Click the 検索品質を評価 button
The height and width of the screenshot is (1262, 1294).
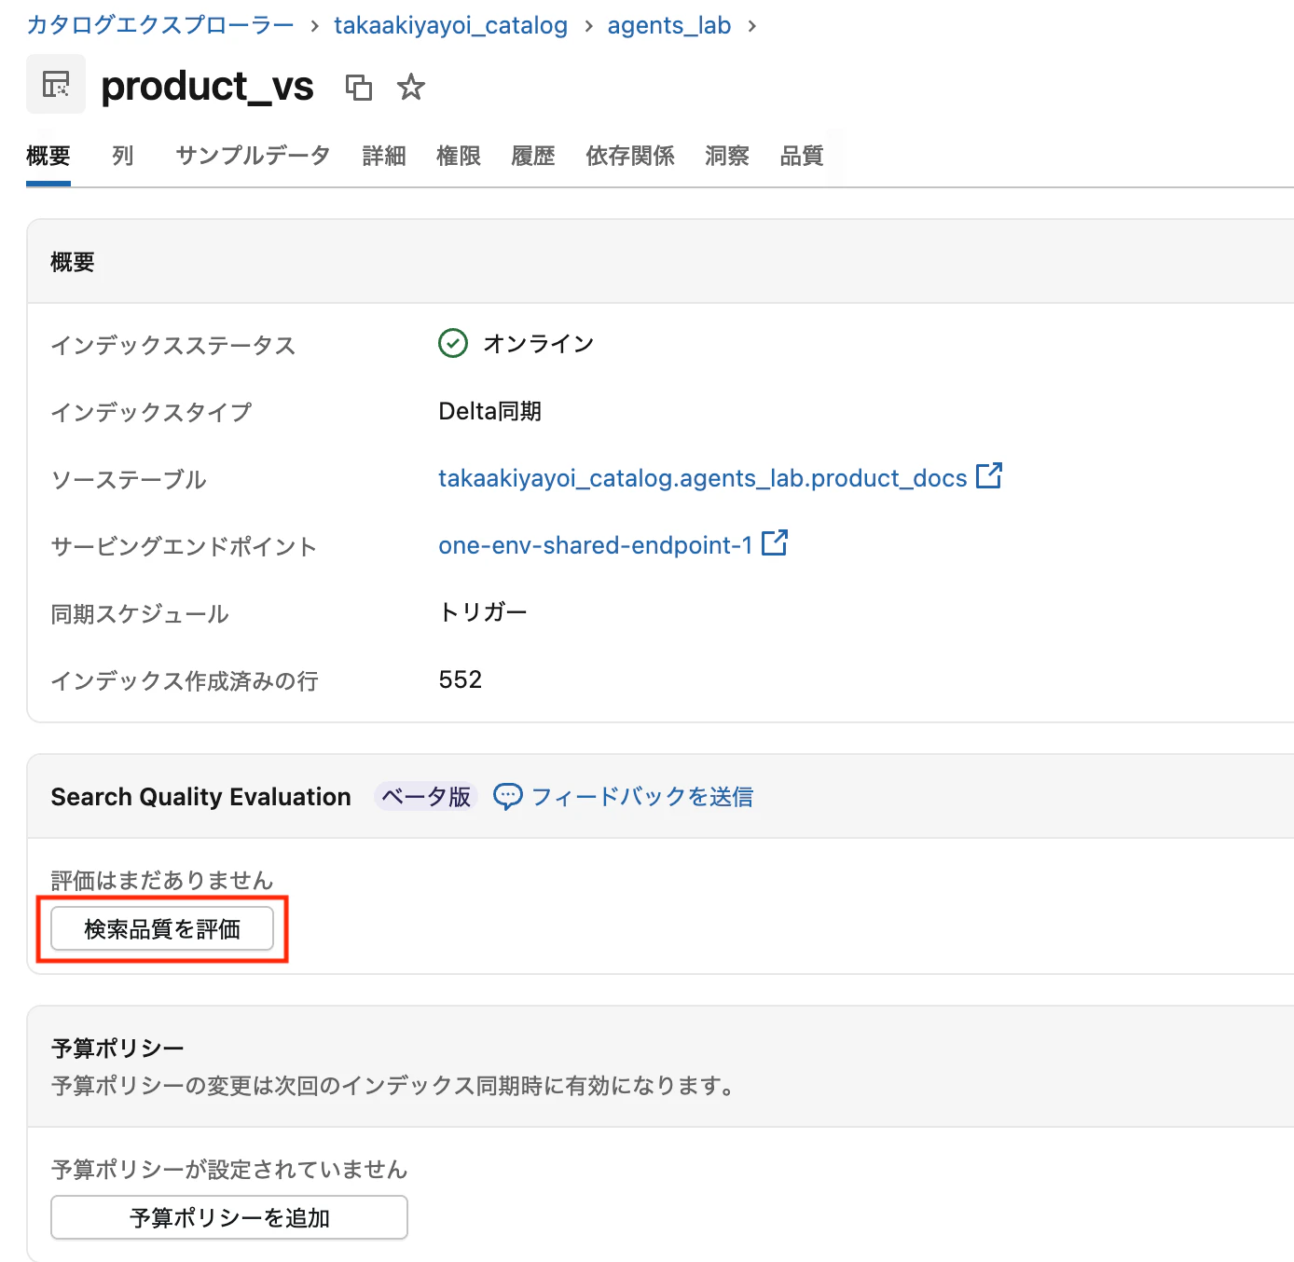pos(161,928)
